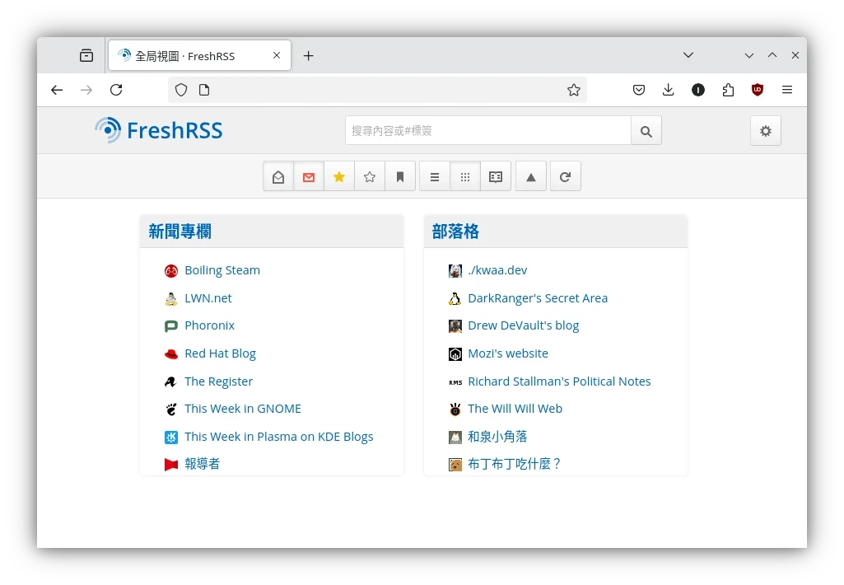The image size is (844, 585).
Task: Open the main view home icon
Action: tap(278, 176)
